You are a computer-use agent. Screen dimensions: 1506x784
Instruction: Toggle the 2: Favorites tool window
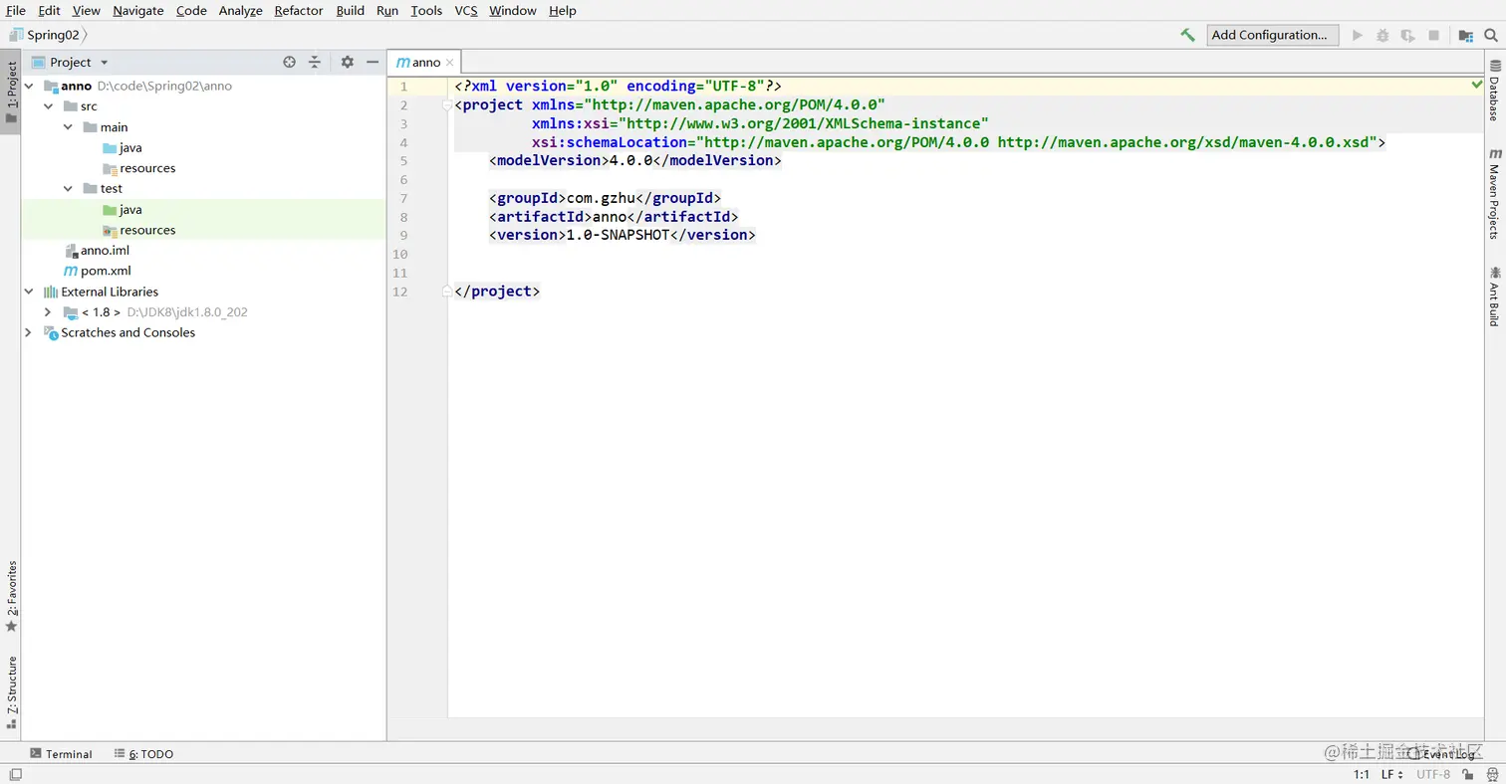pyautogui.click(x=11, y=595)
